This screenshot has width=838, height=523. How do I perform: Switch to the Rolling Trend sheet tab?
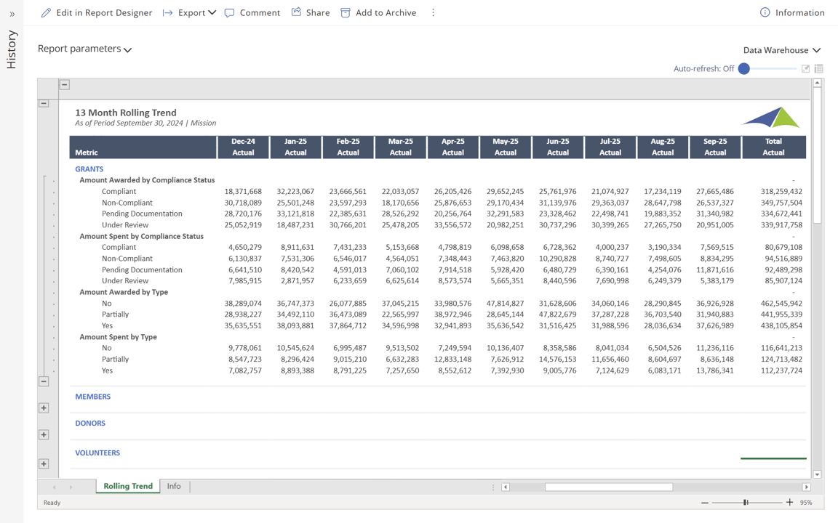[128, 486]
